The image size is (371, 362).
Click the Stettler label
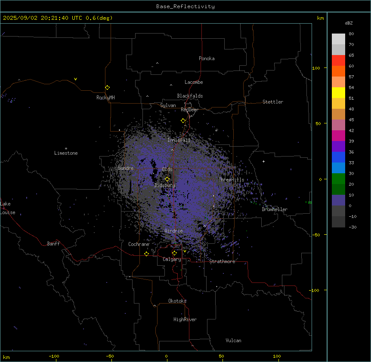pos(272,102)
